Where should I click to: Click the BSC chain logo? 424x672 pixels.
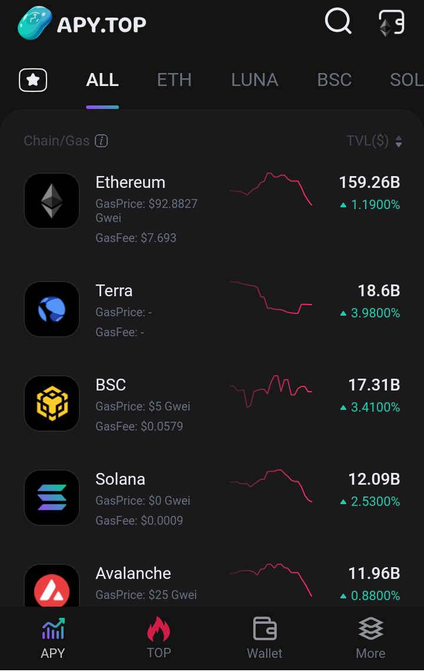coord(52,403)
